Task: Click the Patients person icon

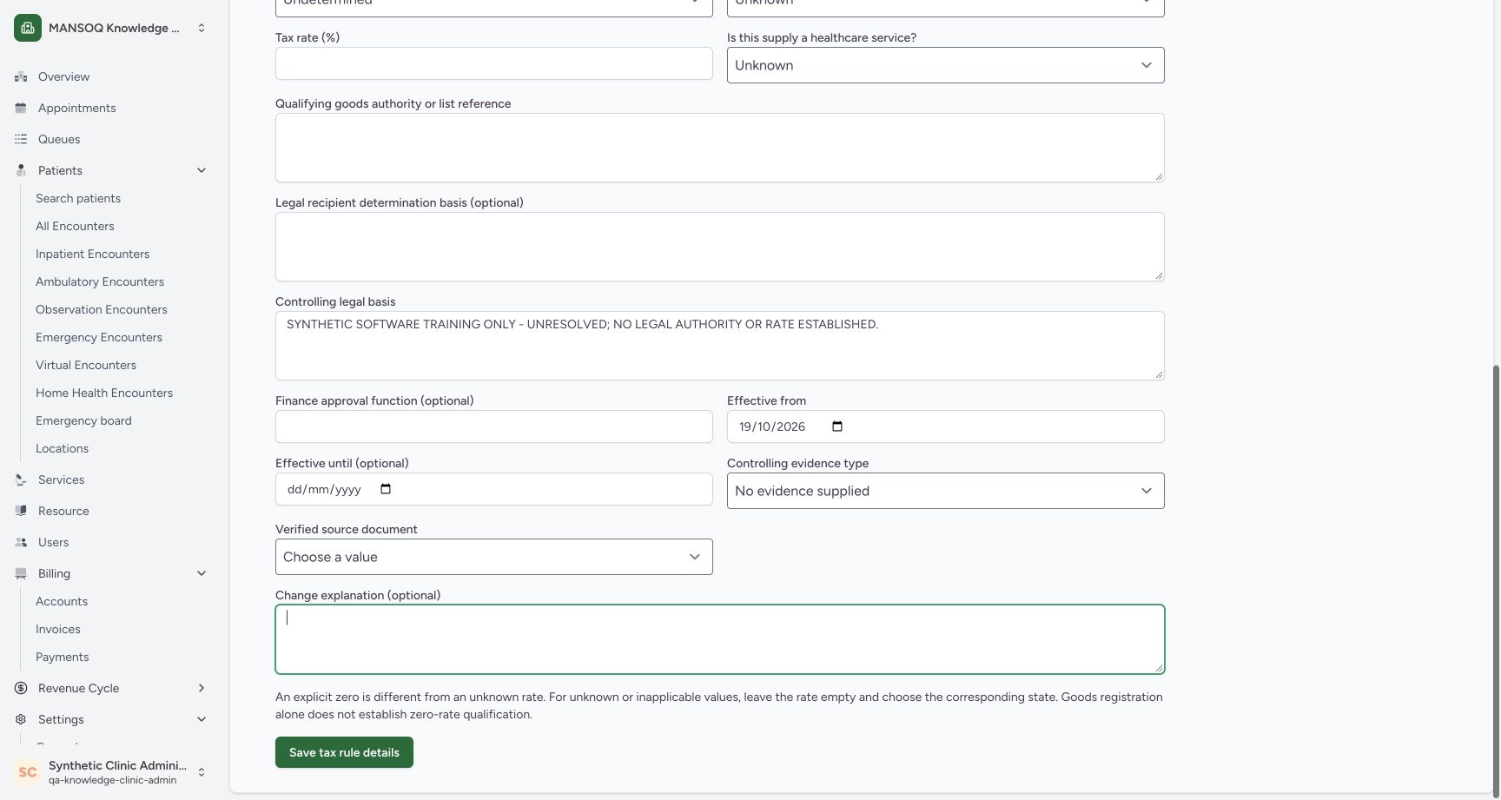Action: pos(21,170)
